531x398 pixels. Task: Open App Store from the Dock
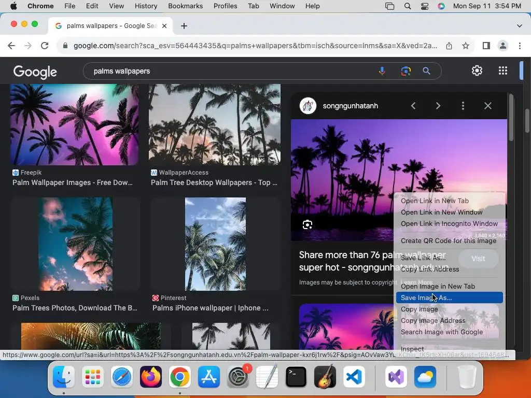[209, 377]
